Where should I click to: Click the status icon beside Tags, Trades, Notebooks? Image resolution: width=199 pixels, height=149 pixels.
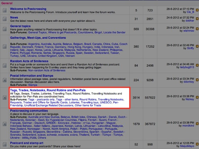[x=5, y=98]
